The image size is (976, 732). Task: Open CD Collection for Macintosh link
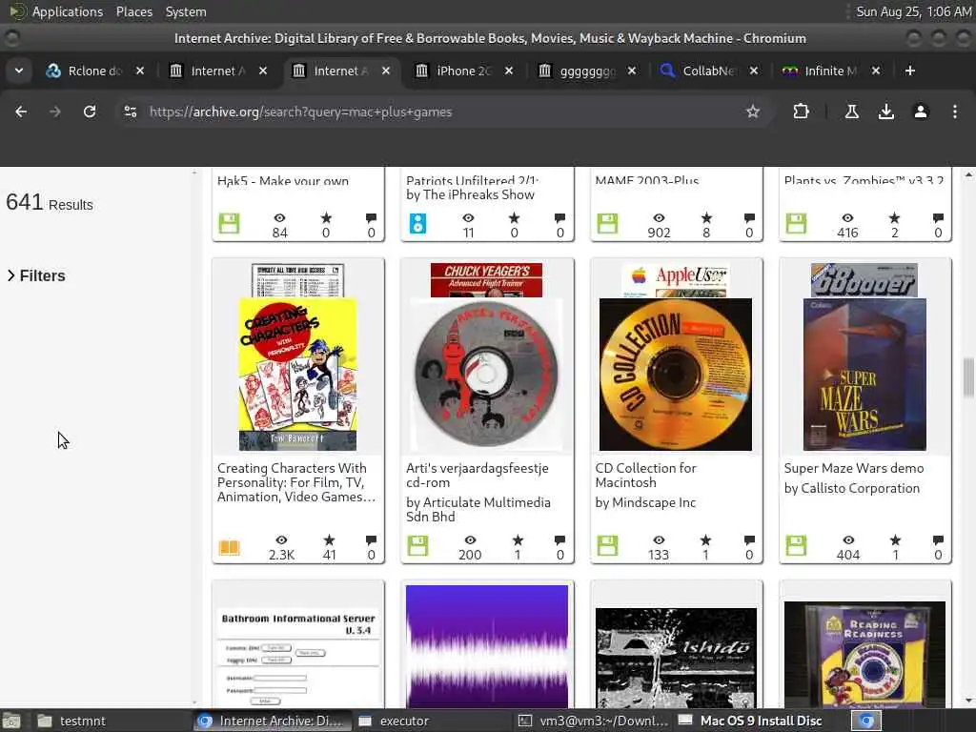coord(645,475)
